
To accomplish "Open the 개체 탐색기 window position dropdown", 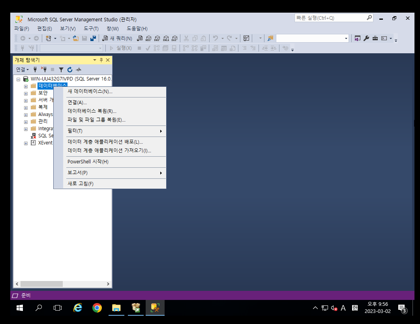I will pos(95,60).
